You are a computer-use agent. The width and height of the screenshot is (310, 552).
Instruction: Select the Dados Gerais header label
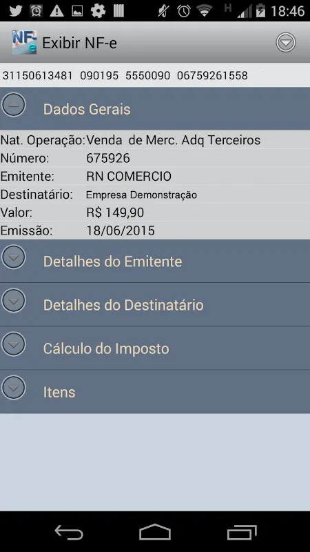(87, 109)
